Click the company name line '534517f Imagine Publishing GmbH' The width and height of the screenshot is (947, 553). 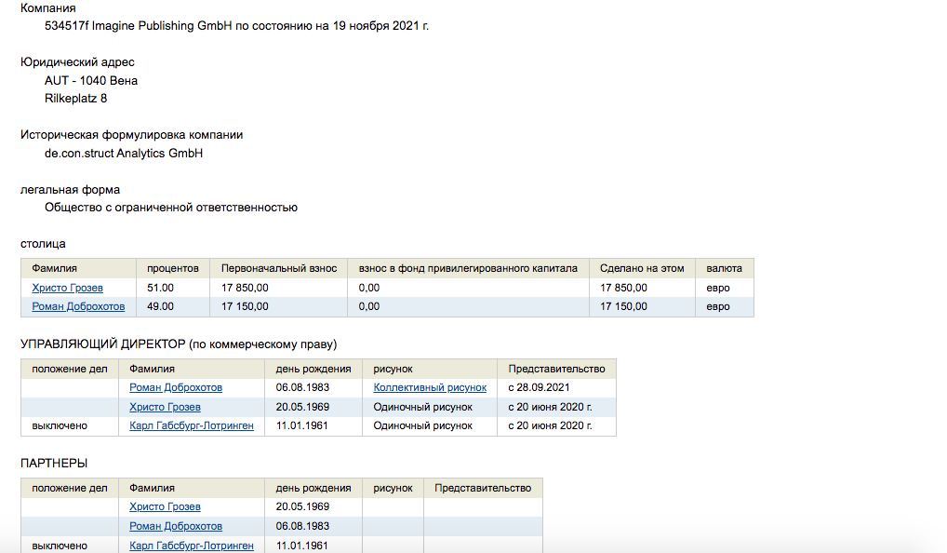click(139, 26)
